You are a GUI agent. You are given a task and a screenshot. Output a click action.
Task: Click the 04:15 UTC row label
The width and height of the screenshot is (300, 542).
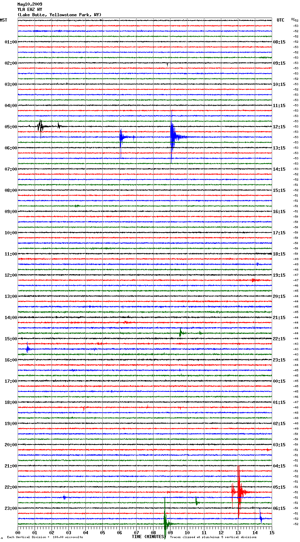[x=279, y=466]
